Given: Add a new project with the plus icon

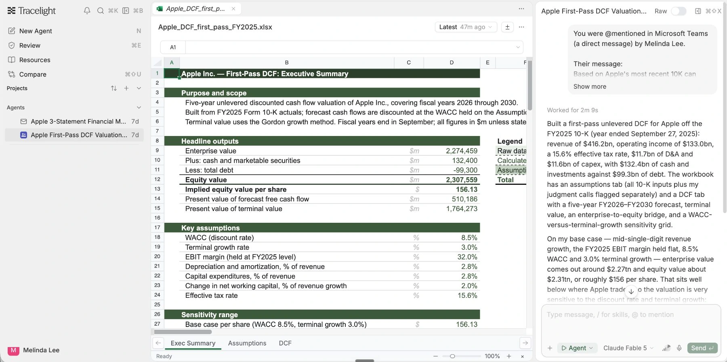Looking at the screenshot, I should (126, 88).
